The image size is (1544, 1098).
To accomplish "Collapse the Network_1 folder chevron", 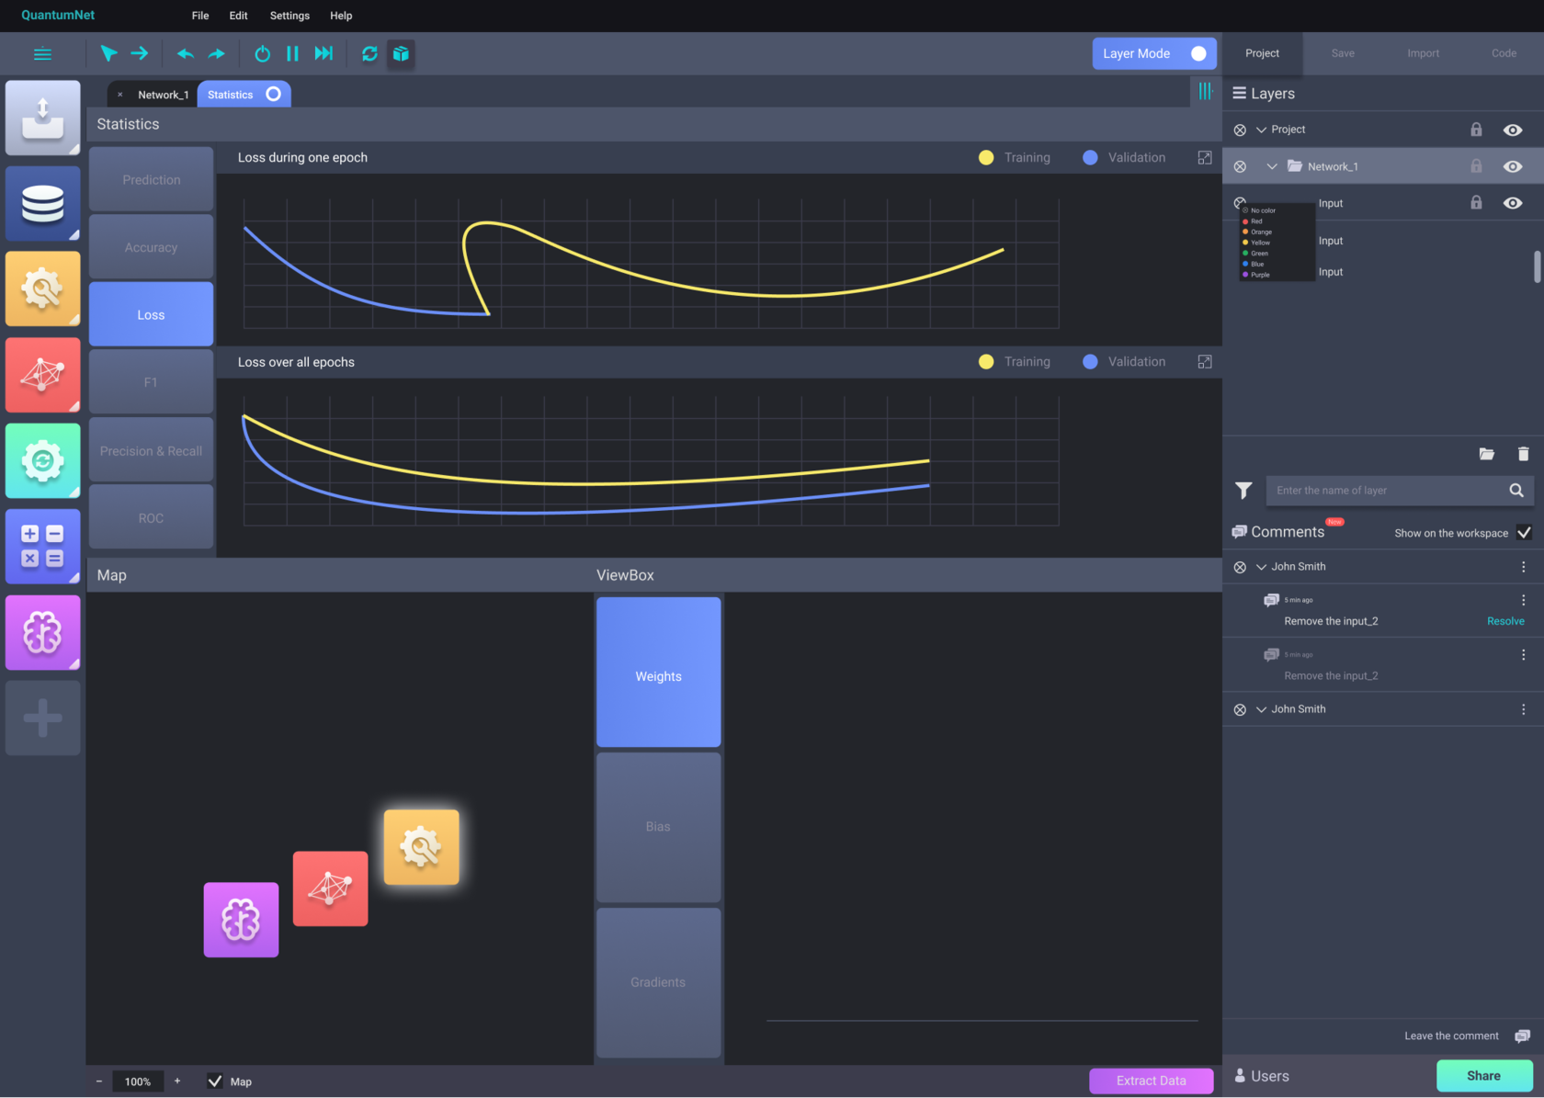I will pos(1272,166).
